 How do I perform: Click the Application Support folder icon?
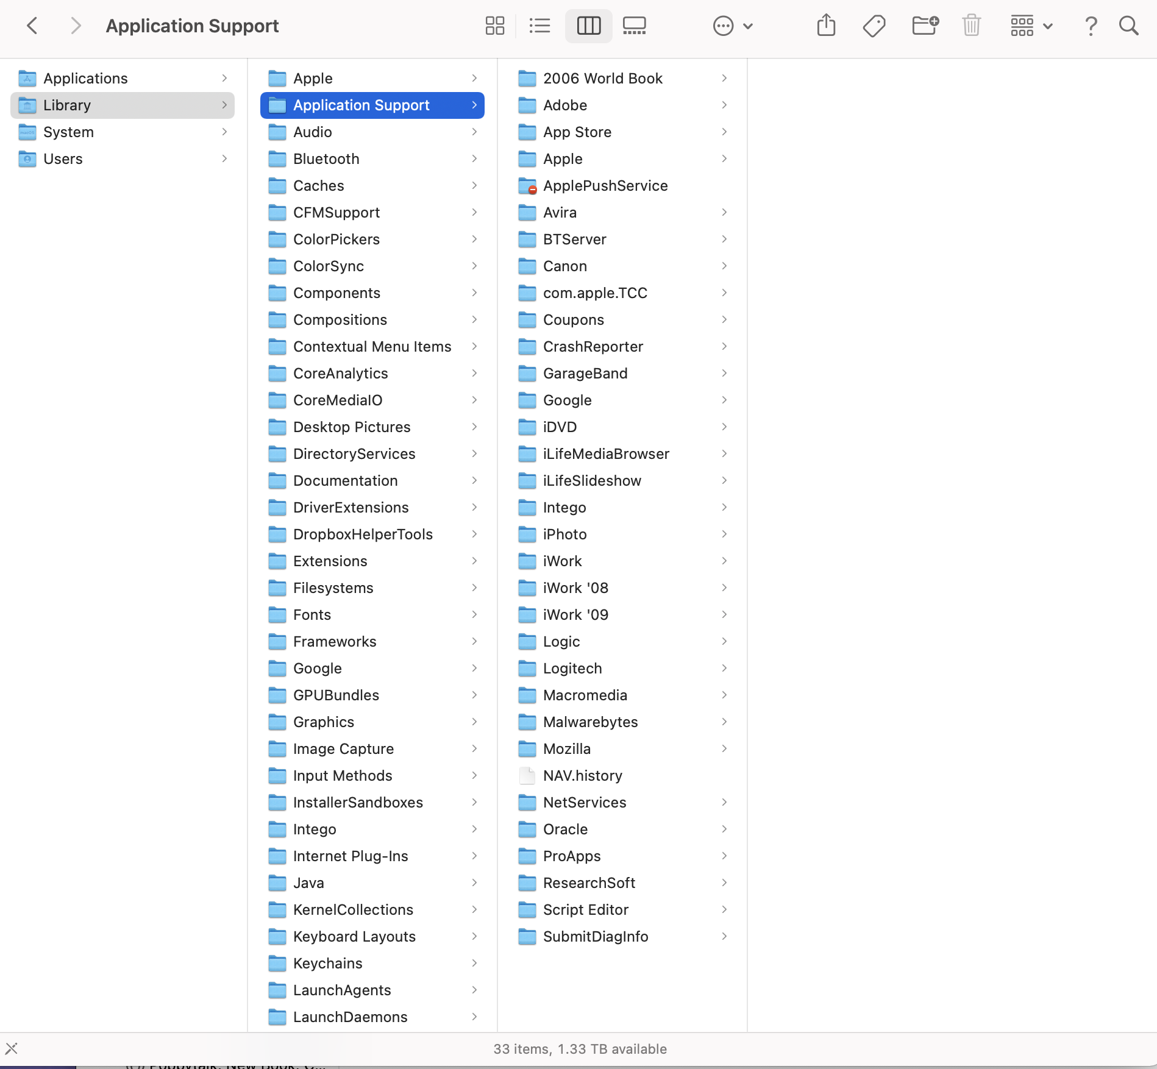pos(277,105)
